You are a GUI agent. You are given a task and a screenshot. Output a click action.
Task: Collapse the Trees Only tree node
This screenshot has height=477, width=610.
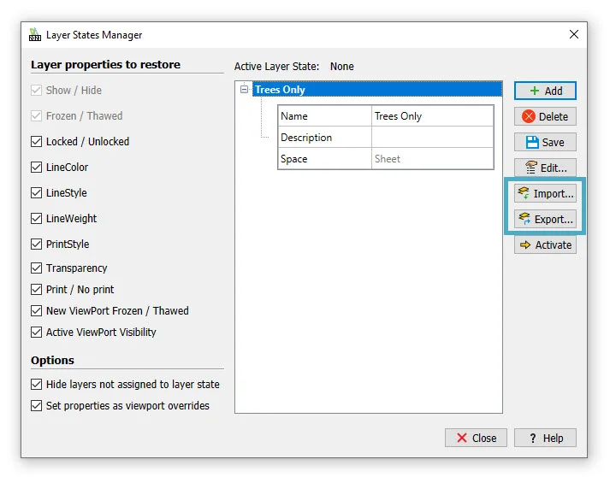245,89
